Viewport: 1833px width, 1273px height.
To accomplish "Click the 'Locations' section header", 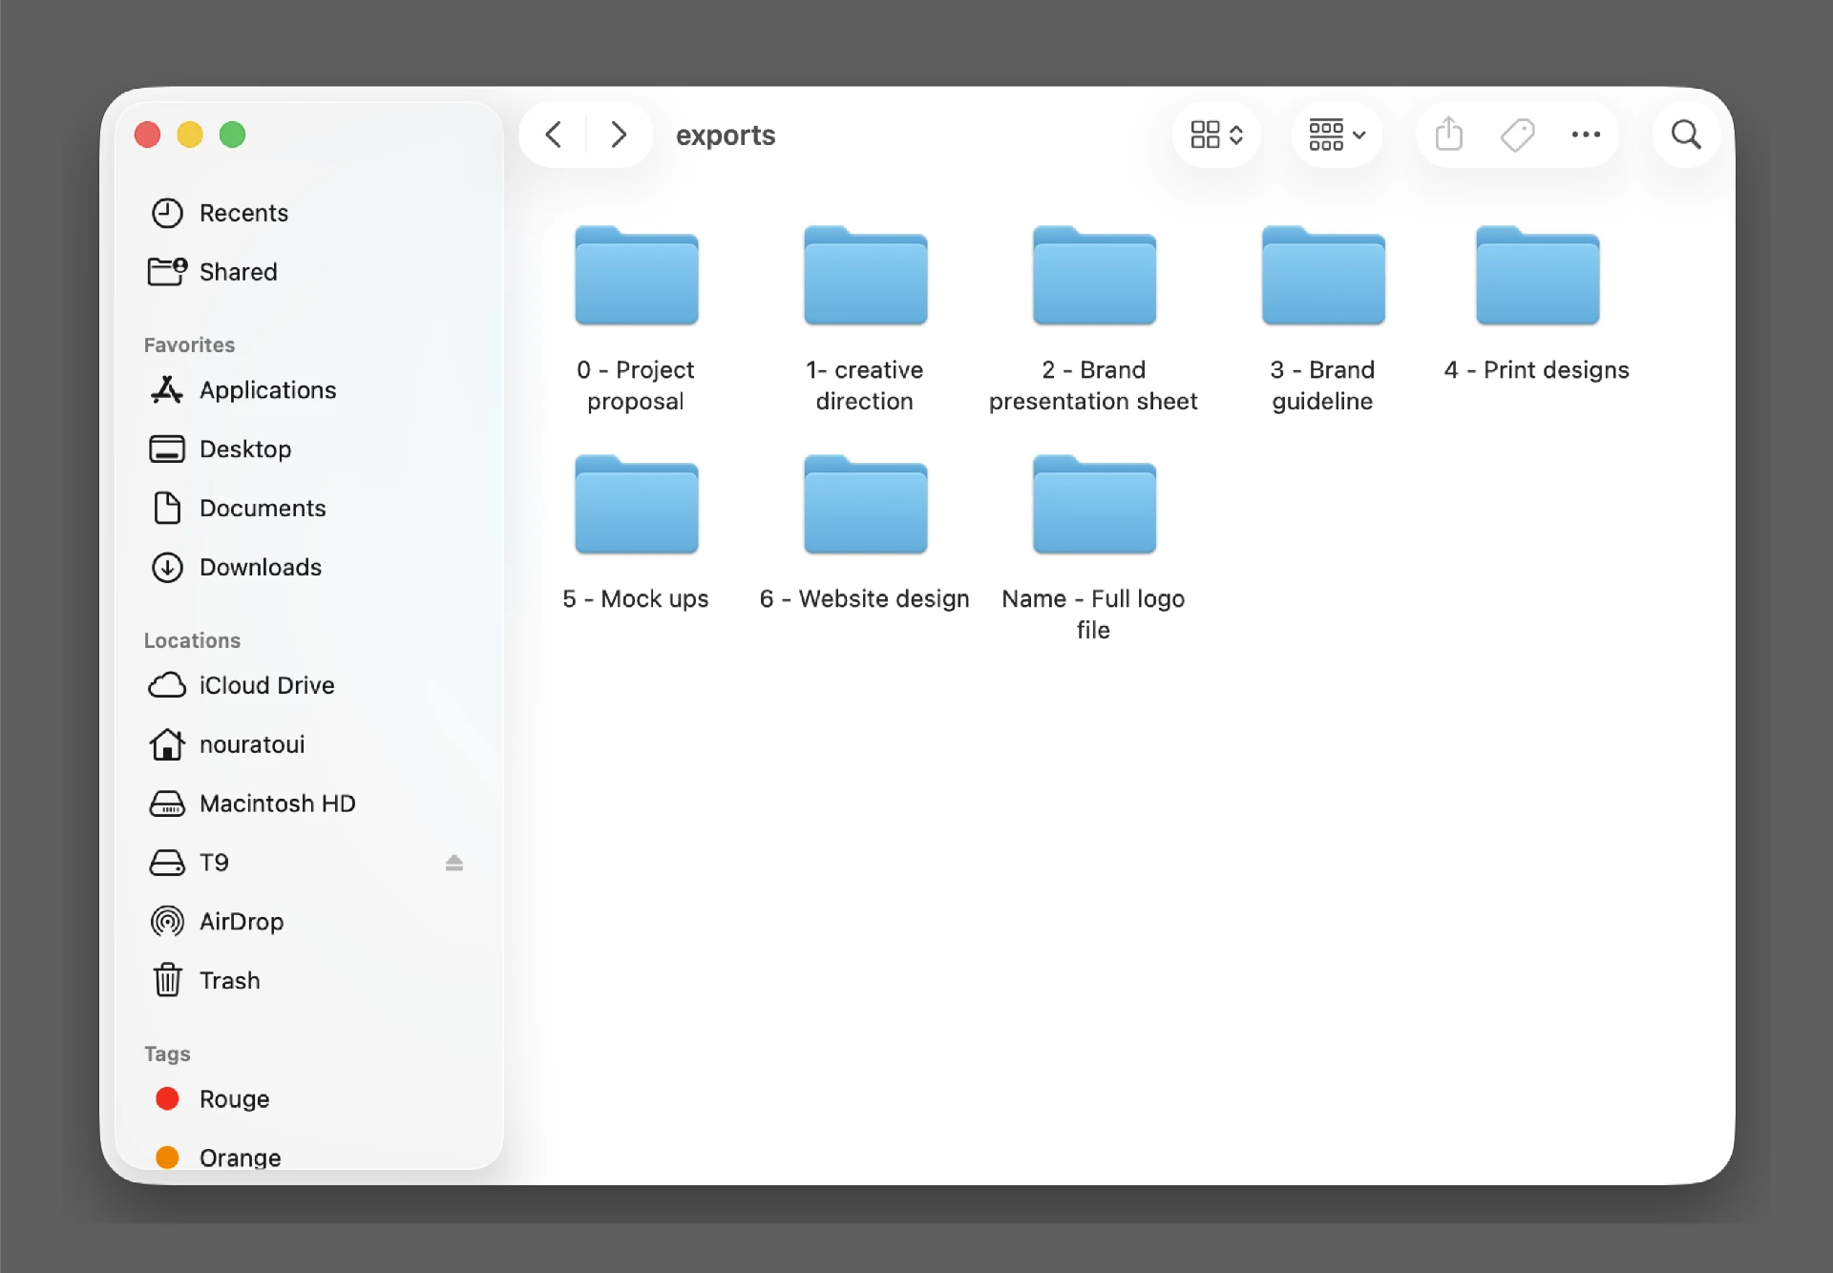I will [192, 640].
